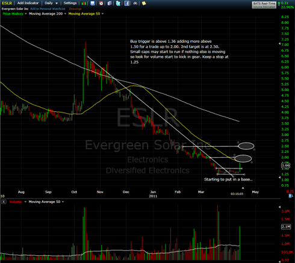The width and height of the screenshot is (295, 263).
Task: Open the Drawings link
Action: (x=75, y=9)
